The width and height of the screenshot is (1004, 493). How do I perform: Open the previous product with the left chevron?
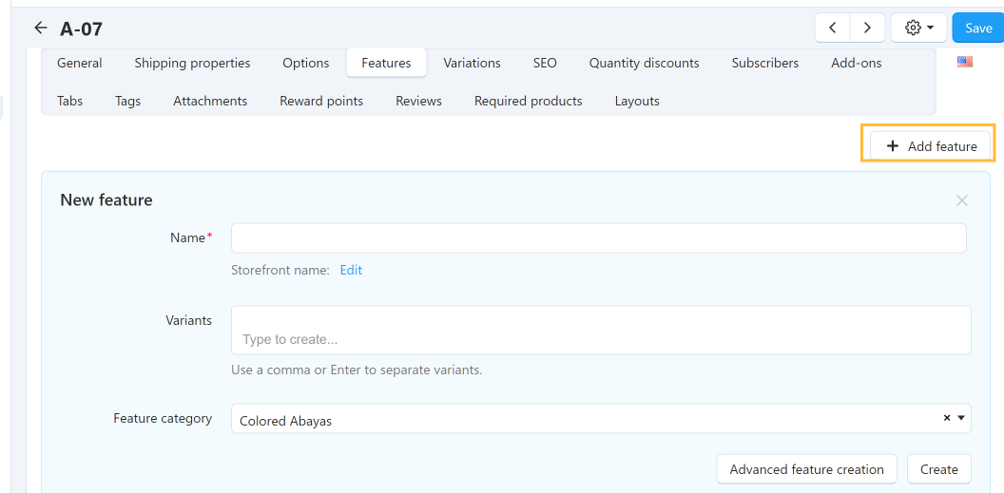[x=833, y=28]
